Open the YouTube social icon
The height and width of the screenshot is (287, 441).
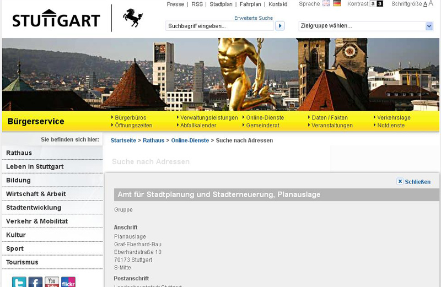[x=52, y=282]
